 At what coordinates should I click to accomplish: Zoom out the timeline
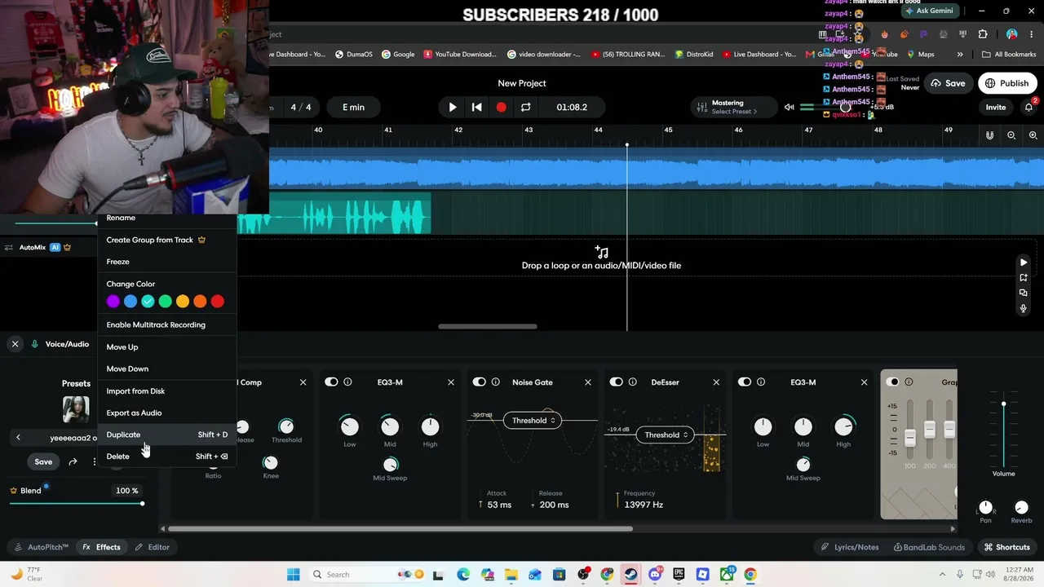pyautogui.click(x=1011, y=135)
